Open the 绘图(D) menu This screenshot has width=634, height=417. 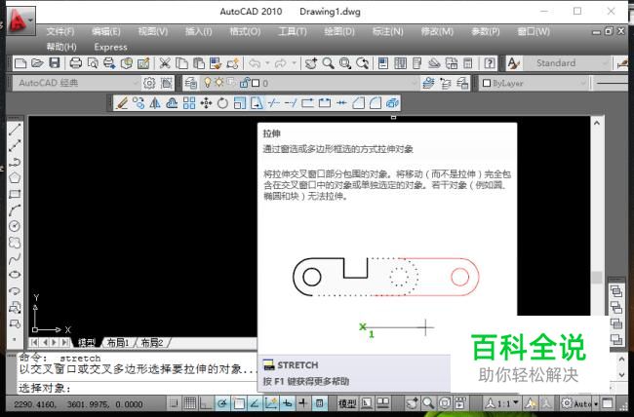[338, 31]
